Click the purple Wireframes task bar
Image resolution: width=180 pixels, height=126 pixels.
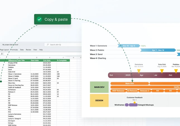pyautogui.click(x=127, y=105)
